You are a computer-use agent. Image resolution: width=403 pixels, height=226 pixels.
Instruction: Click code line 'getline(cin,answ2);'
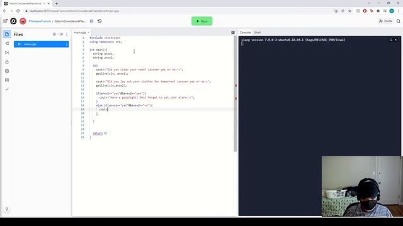[x=111, y=85]
